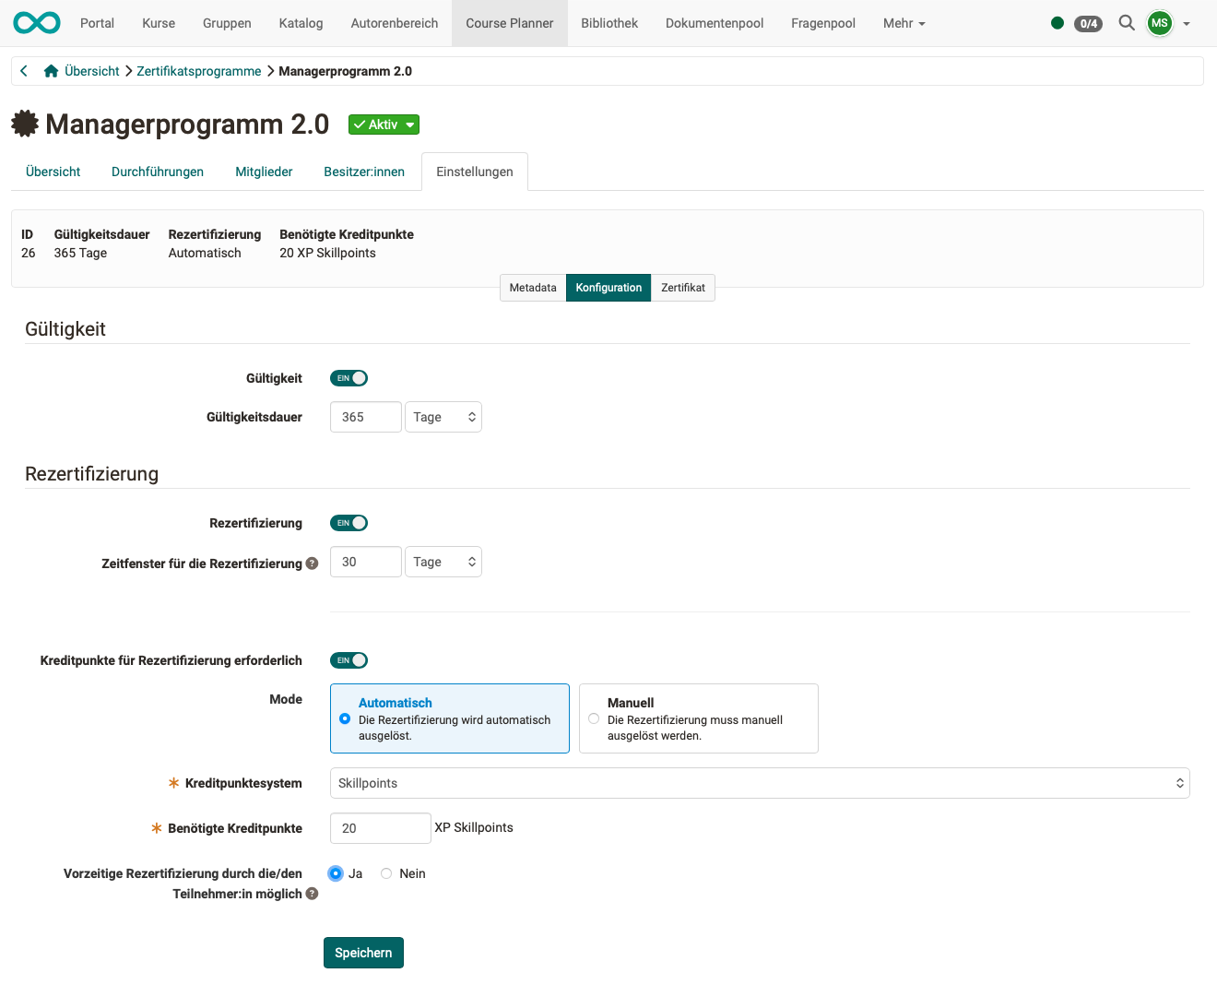The height and width of the screenshot is (985, 1217).
Task: Expand the Aktiv status dropdown
Action: click(408, 124)
